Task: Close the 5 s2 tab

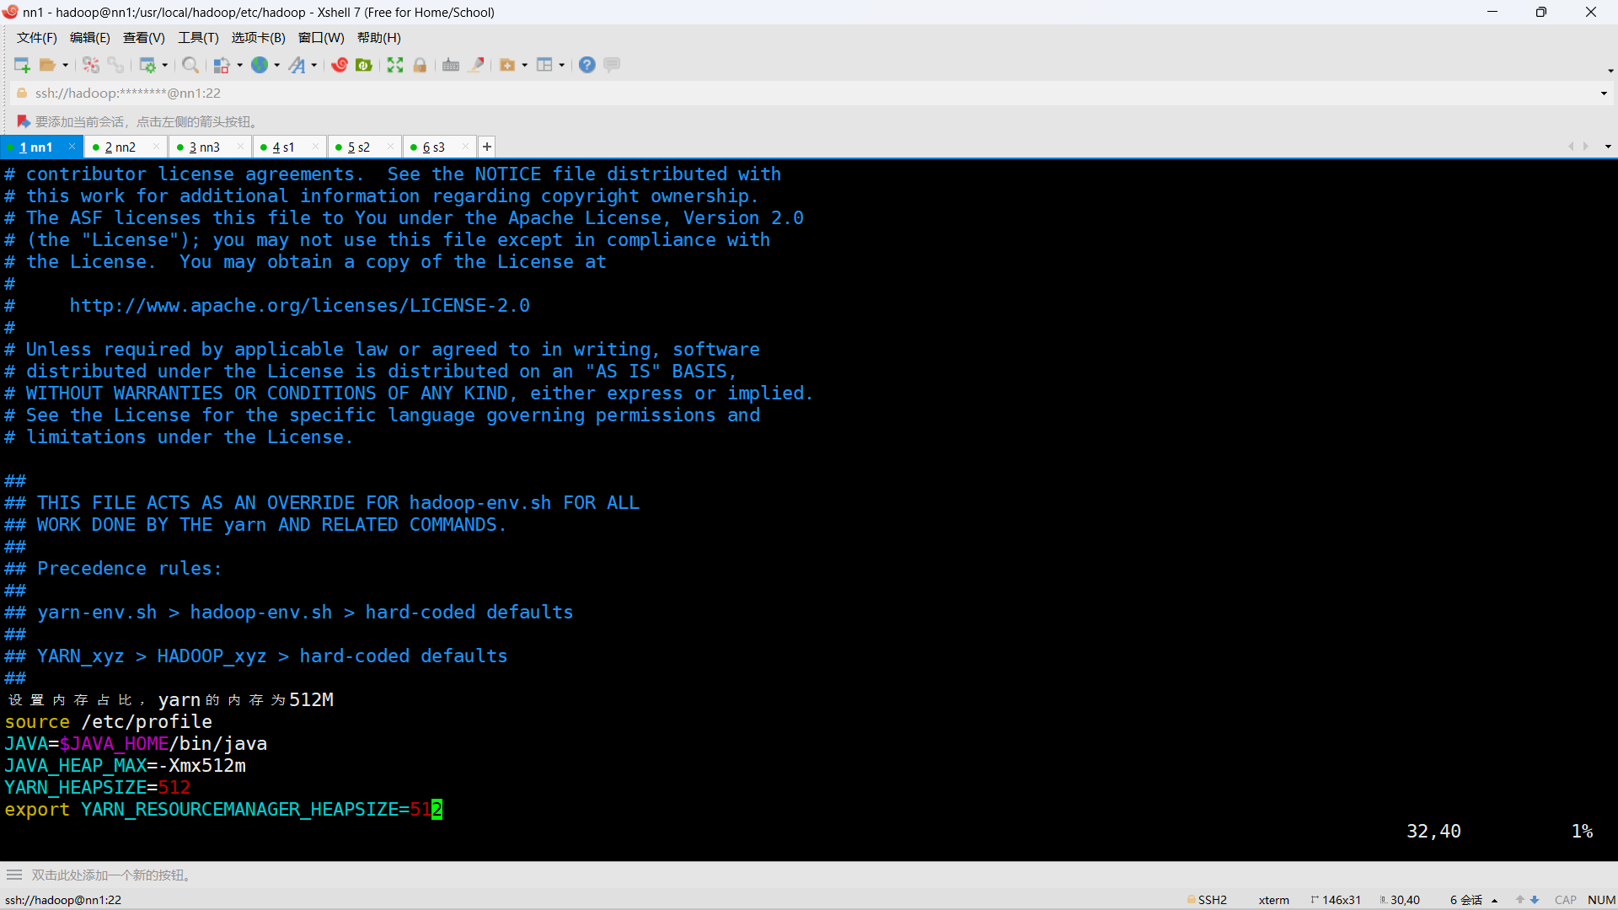Action: 390,147
